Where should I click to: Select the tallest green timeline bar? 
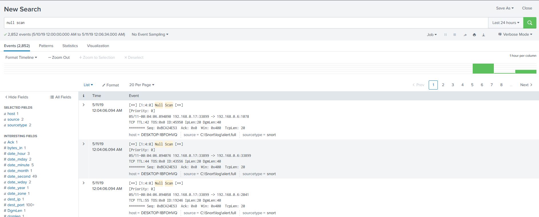483,69
